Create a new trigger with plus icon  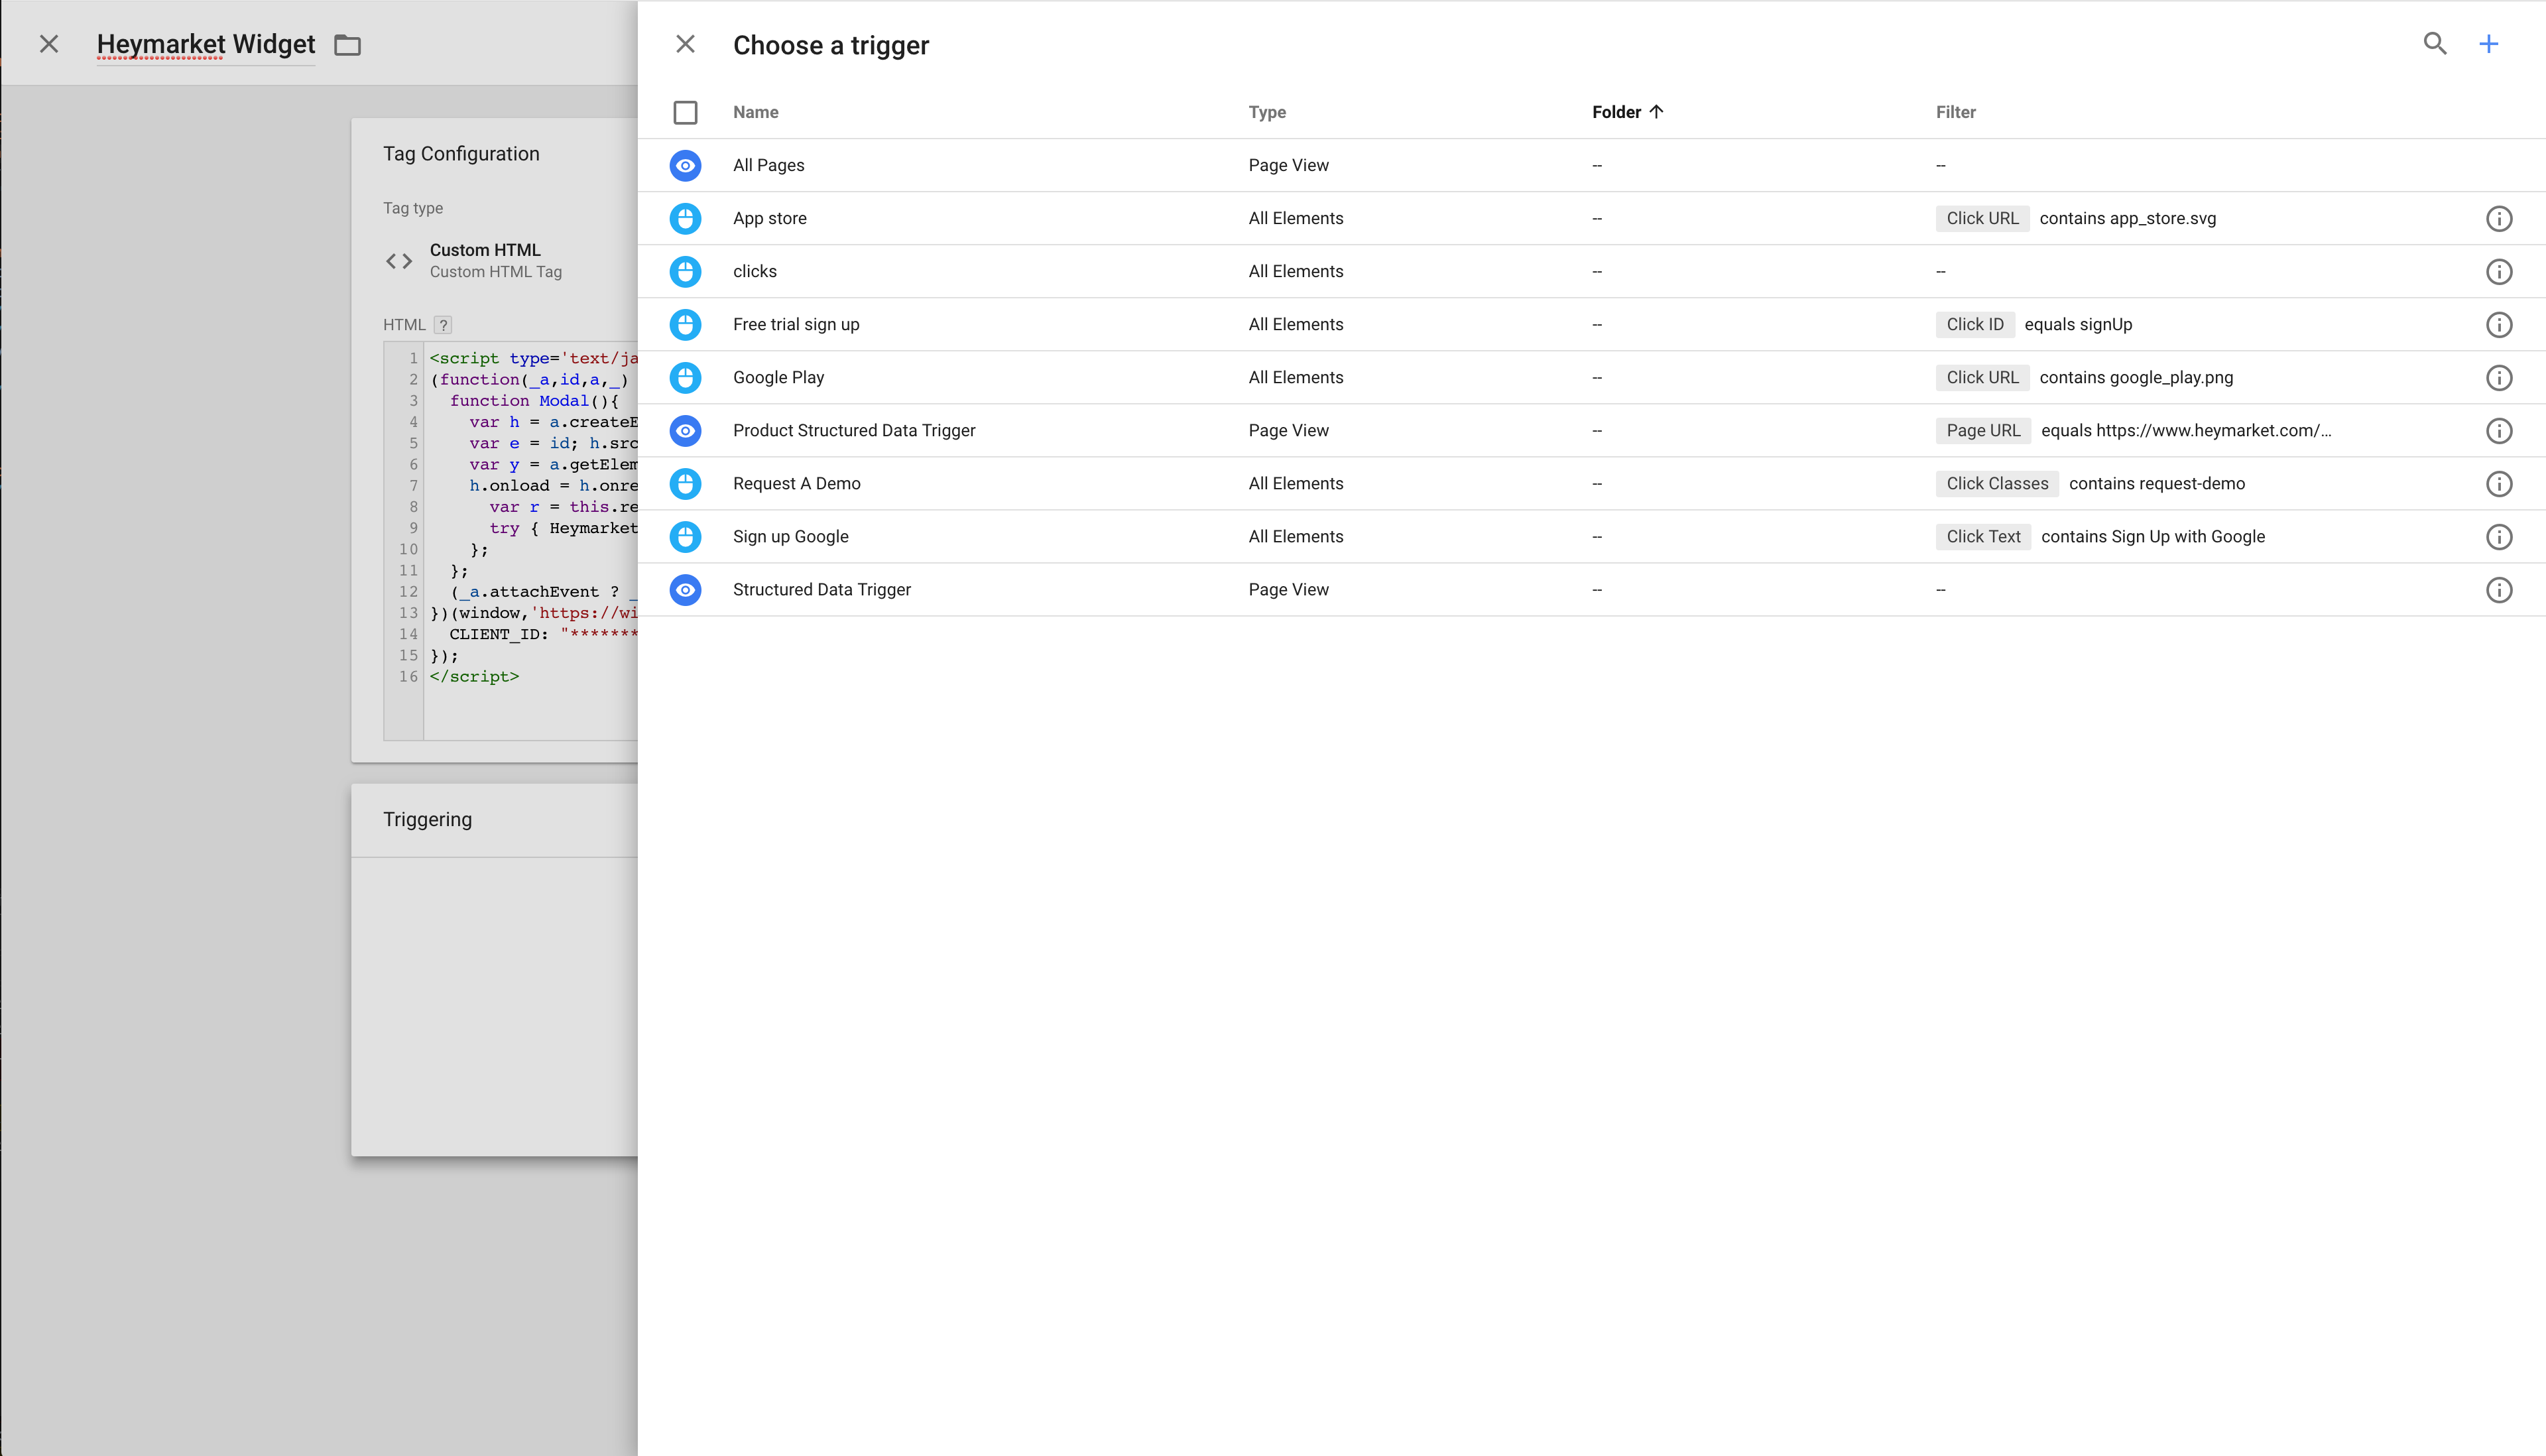tap(2489, 44)
